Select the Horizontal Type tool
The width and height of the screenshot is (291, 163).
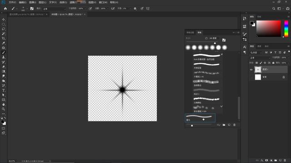(x=3, y=91)
